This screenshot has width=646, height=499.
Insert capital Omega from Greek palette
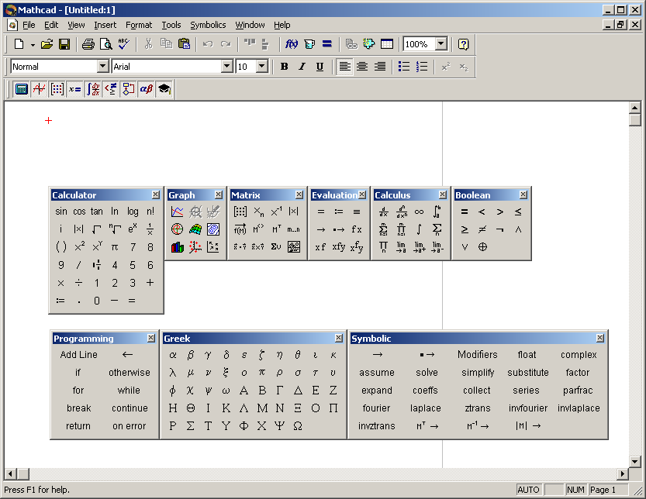(298, 426)
